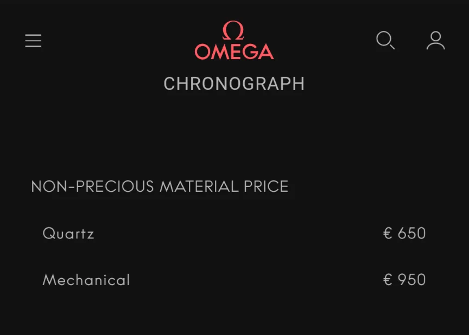Select the Quartz movement label

click(x=68, y=234)
